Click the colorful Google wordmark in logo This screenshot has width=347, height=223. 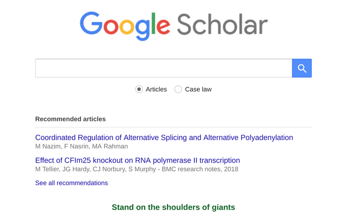click(125, 26)
